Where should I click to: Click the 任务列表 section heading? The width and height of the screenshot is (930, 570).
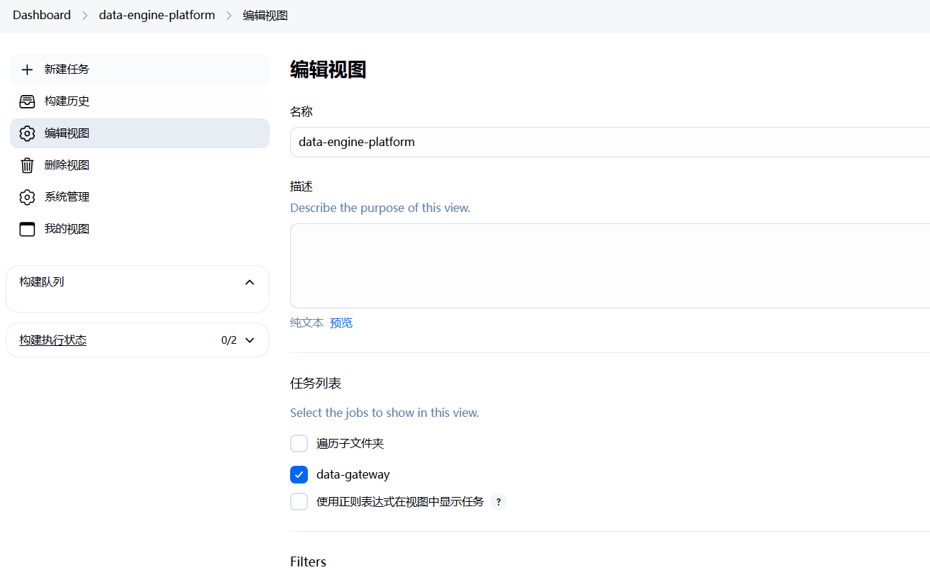(316, 384)
